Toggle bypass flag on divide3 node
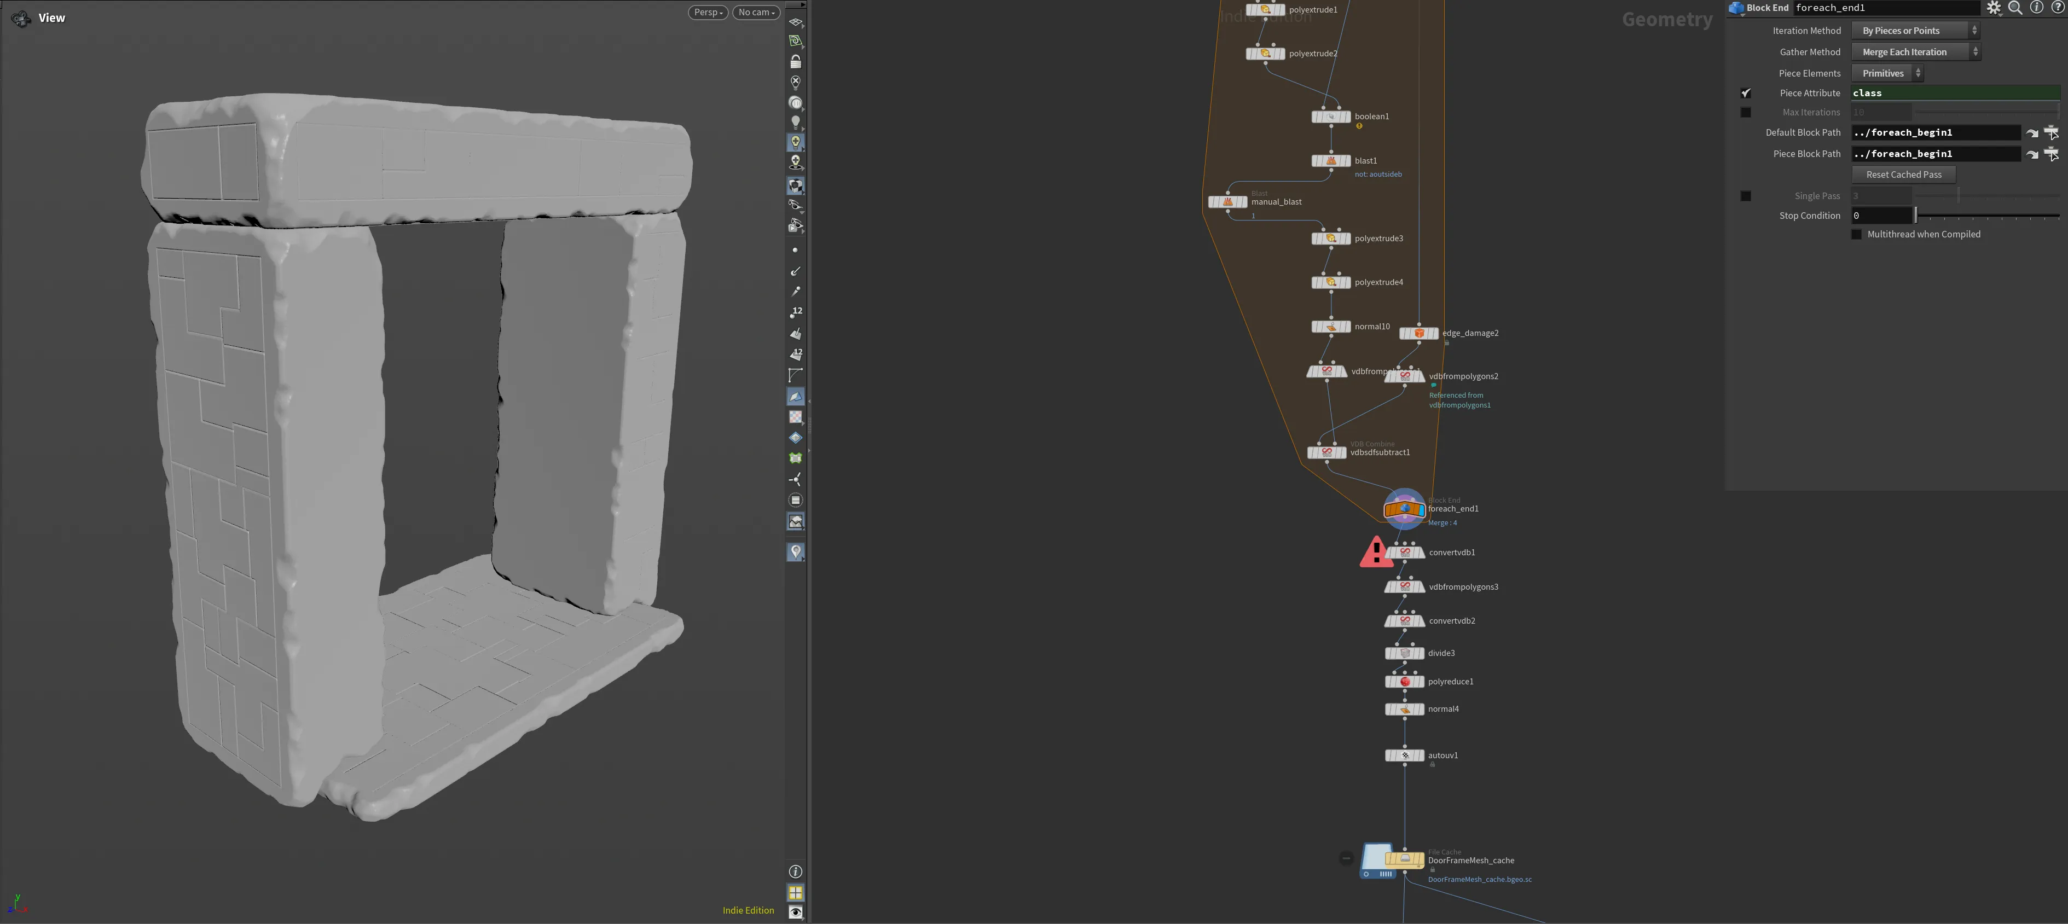 (1389, 653)
